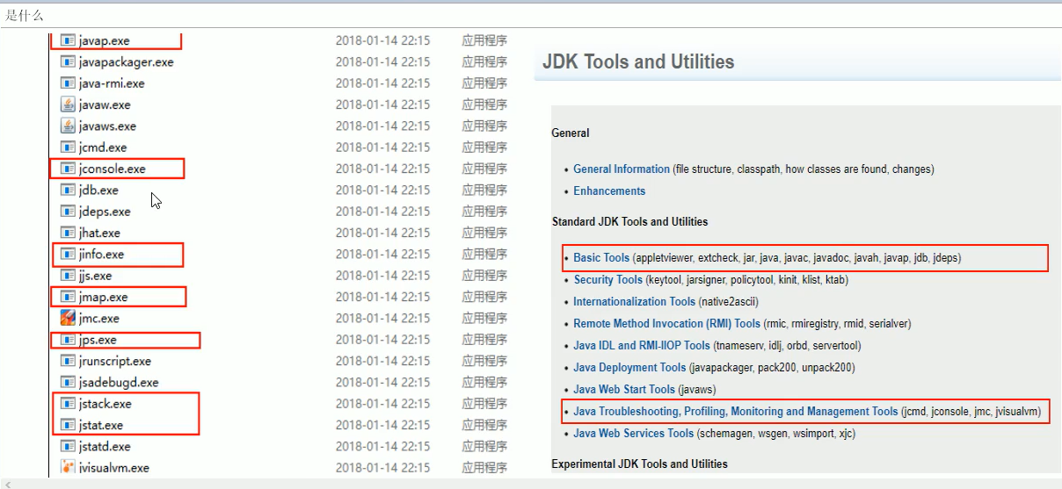This screenshot has height=489, width=1062.
Task: Open the General Information link
Action: 622,169
